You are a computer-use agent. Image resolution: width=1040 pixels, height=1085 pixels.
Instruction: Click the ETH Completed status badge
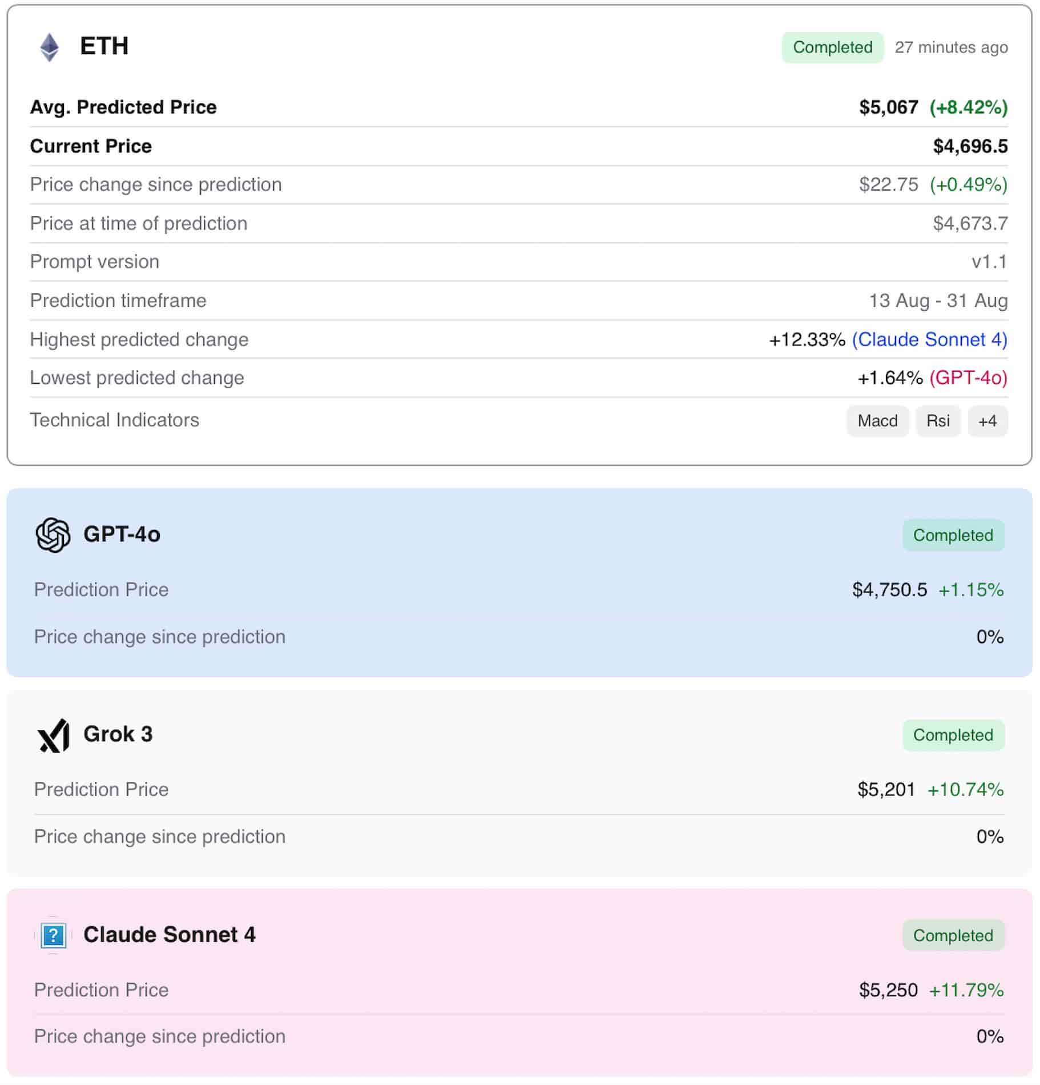coord(832,47)
